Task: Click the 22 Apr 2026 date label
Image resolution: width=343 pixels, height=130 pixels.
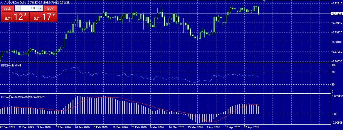Action: [251, 127]
